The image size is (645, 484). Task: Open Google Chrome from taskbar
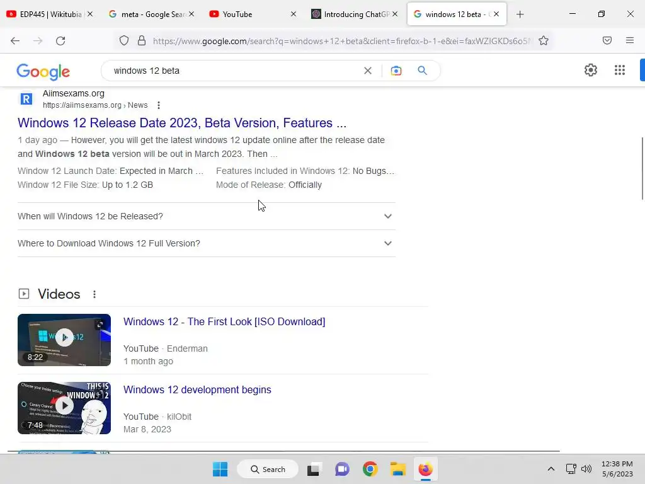click(370, 469)
